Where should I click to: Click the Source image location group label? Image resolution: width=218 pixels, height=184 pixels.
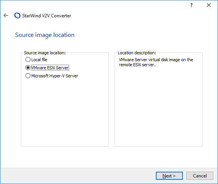45,53
